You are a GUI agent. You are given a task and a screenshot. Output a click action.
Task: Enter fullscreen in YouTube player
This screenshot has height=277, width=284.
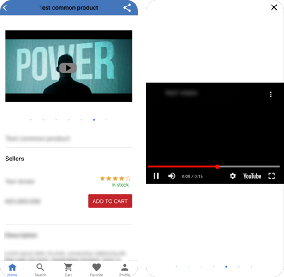point(272,176)
